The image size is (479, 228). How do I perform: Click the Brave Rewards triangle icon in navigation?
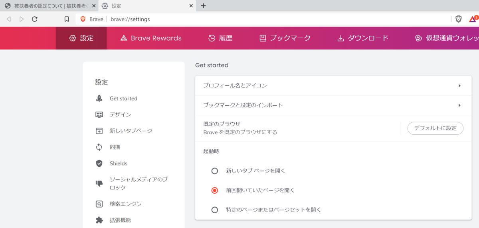123,38
